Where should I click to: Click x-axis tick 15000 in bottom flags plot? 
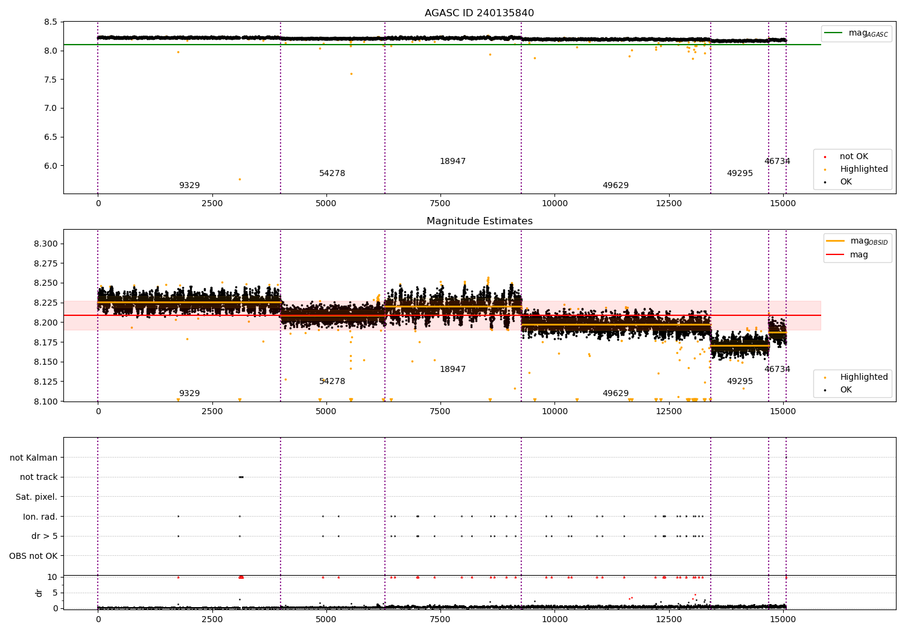tap(783, 619)
